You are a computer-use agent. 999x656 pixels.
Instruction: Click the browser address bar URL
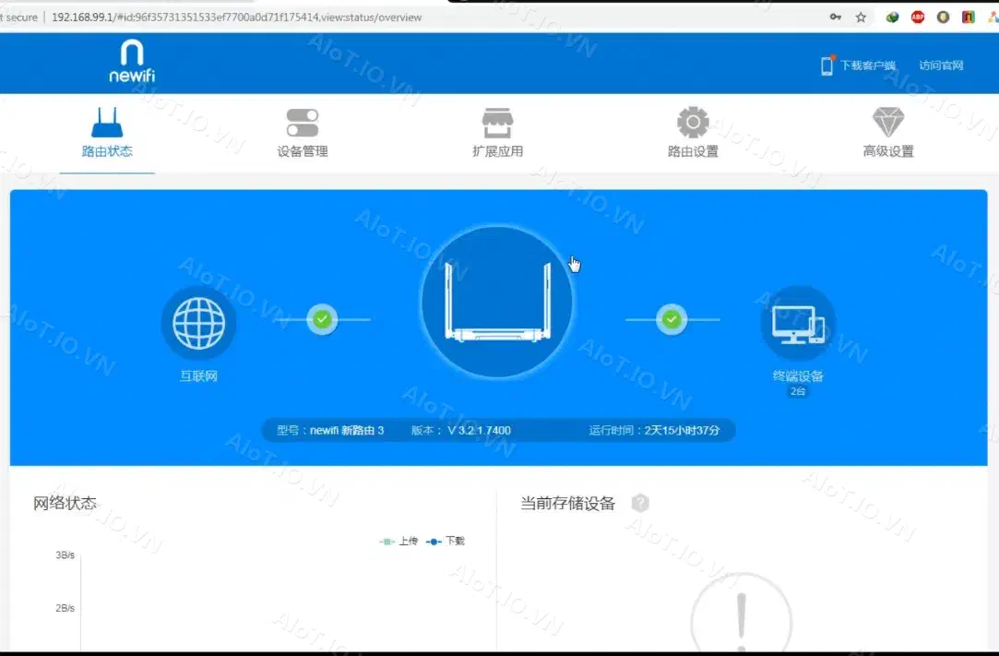[x=236, y=18]
